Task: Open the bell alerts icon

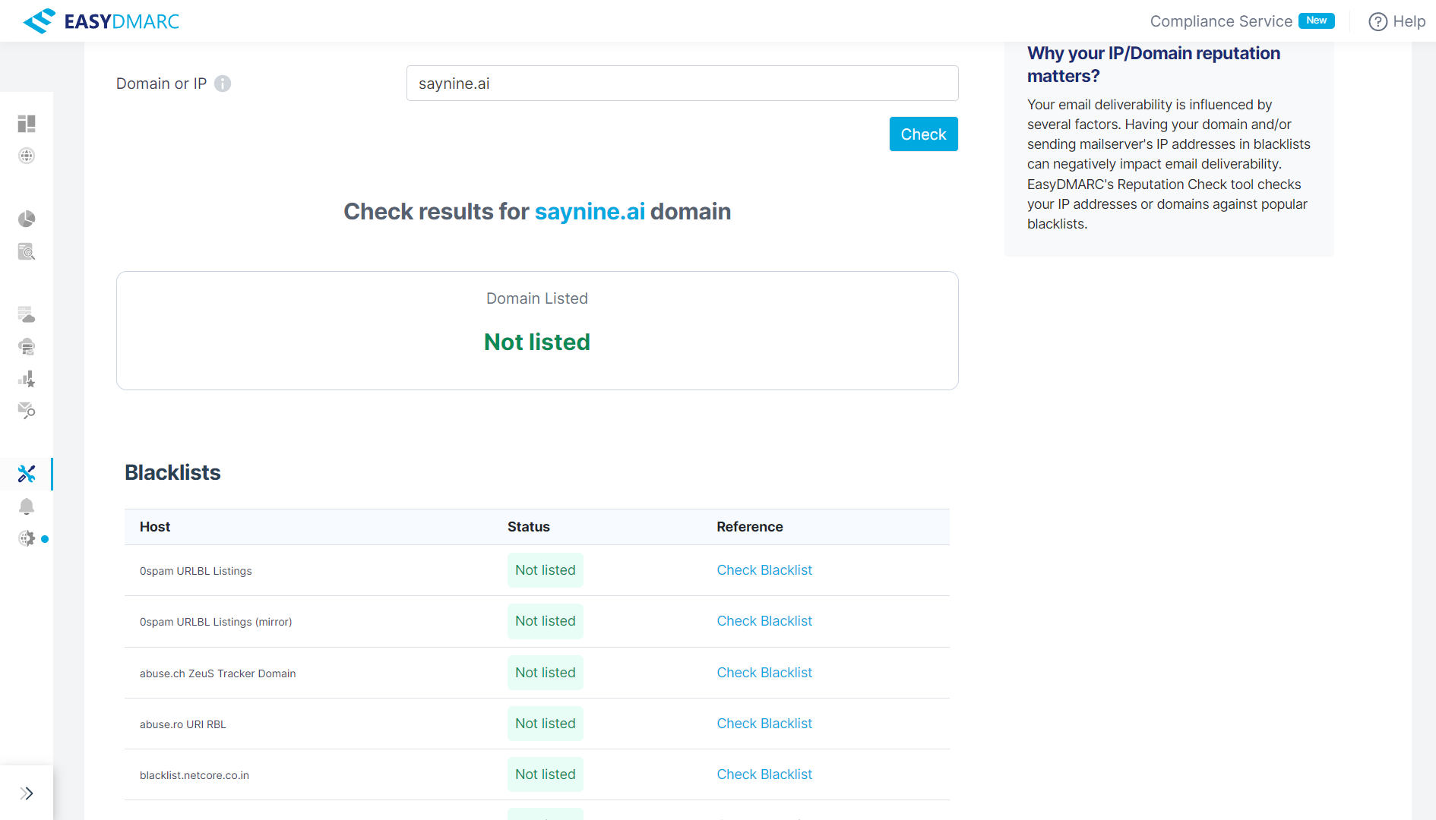Action: point(27,506)
